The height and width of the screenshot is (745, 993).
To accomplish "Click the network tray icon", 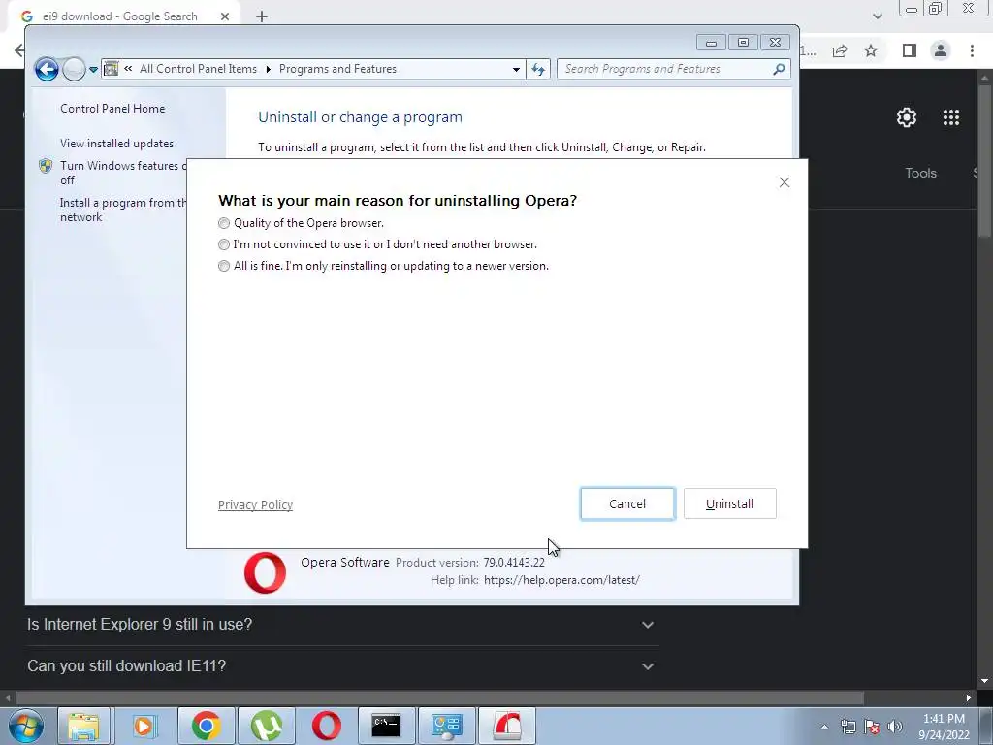I will click(x=848, y=727).
